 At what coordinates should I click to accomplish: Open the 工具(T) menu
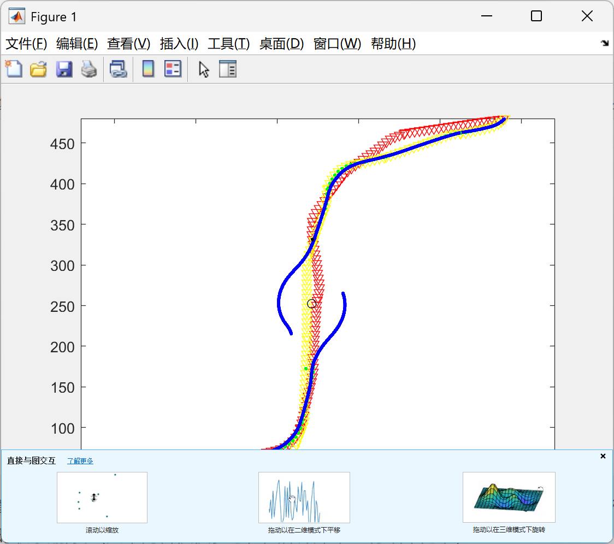click(229, 44)
